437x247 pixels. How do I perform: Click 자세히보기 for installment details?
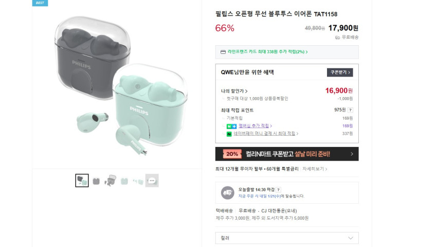coord(314,168)
